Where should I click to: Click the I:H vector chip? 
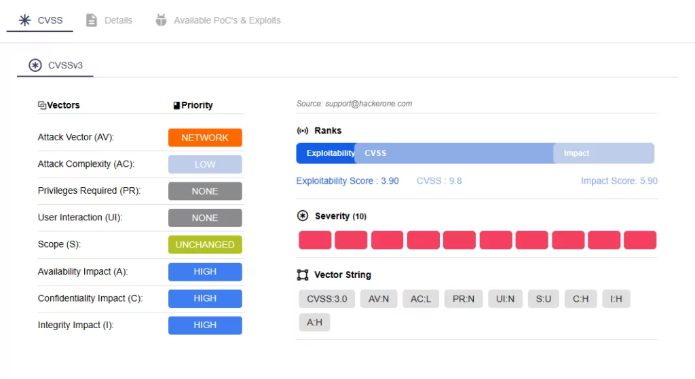(x=616, y=299)
